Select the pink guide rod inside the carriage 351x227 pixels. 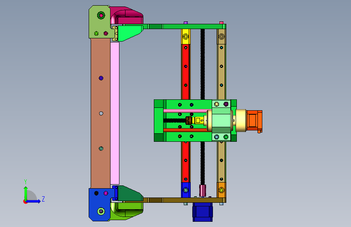tap(187, 111)
